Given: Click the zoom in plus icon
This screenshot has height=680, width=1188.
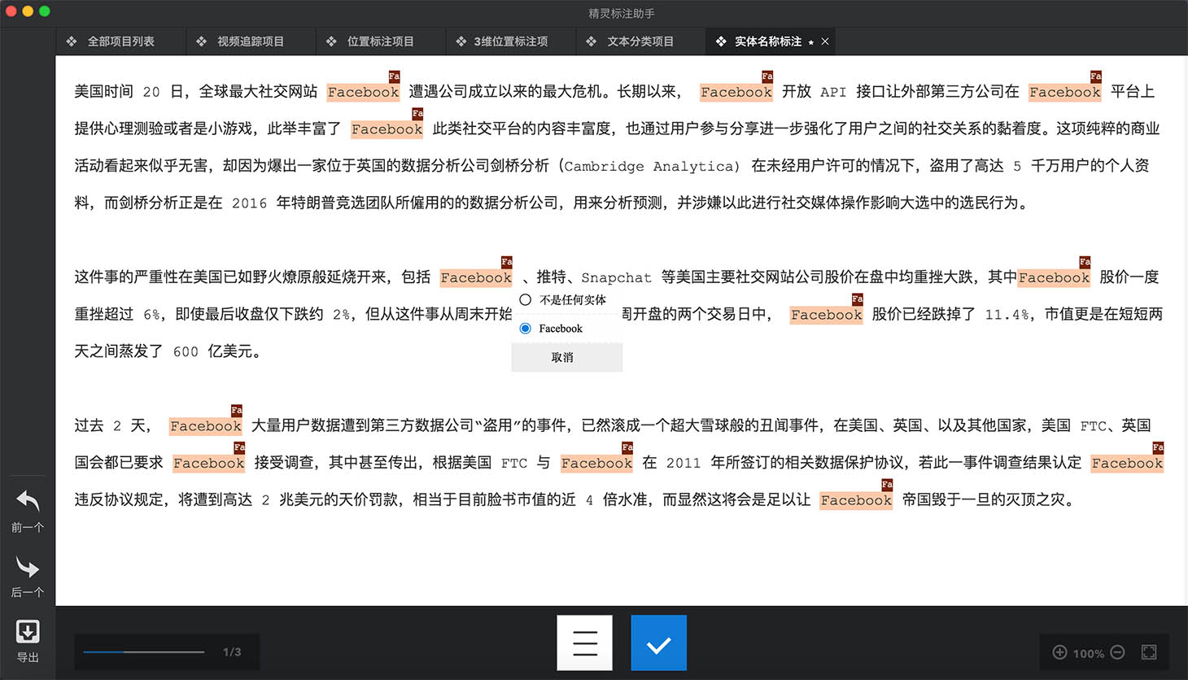Looking at the screenshot, I should (x=1059, y=652).
